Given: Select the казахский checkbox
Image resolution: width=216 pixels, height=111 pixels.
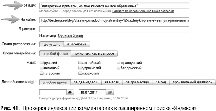Looking at the screenshot, I should tap(80, 73).
